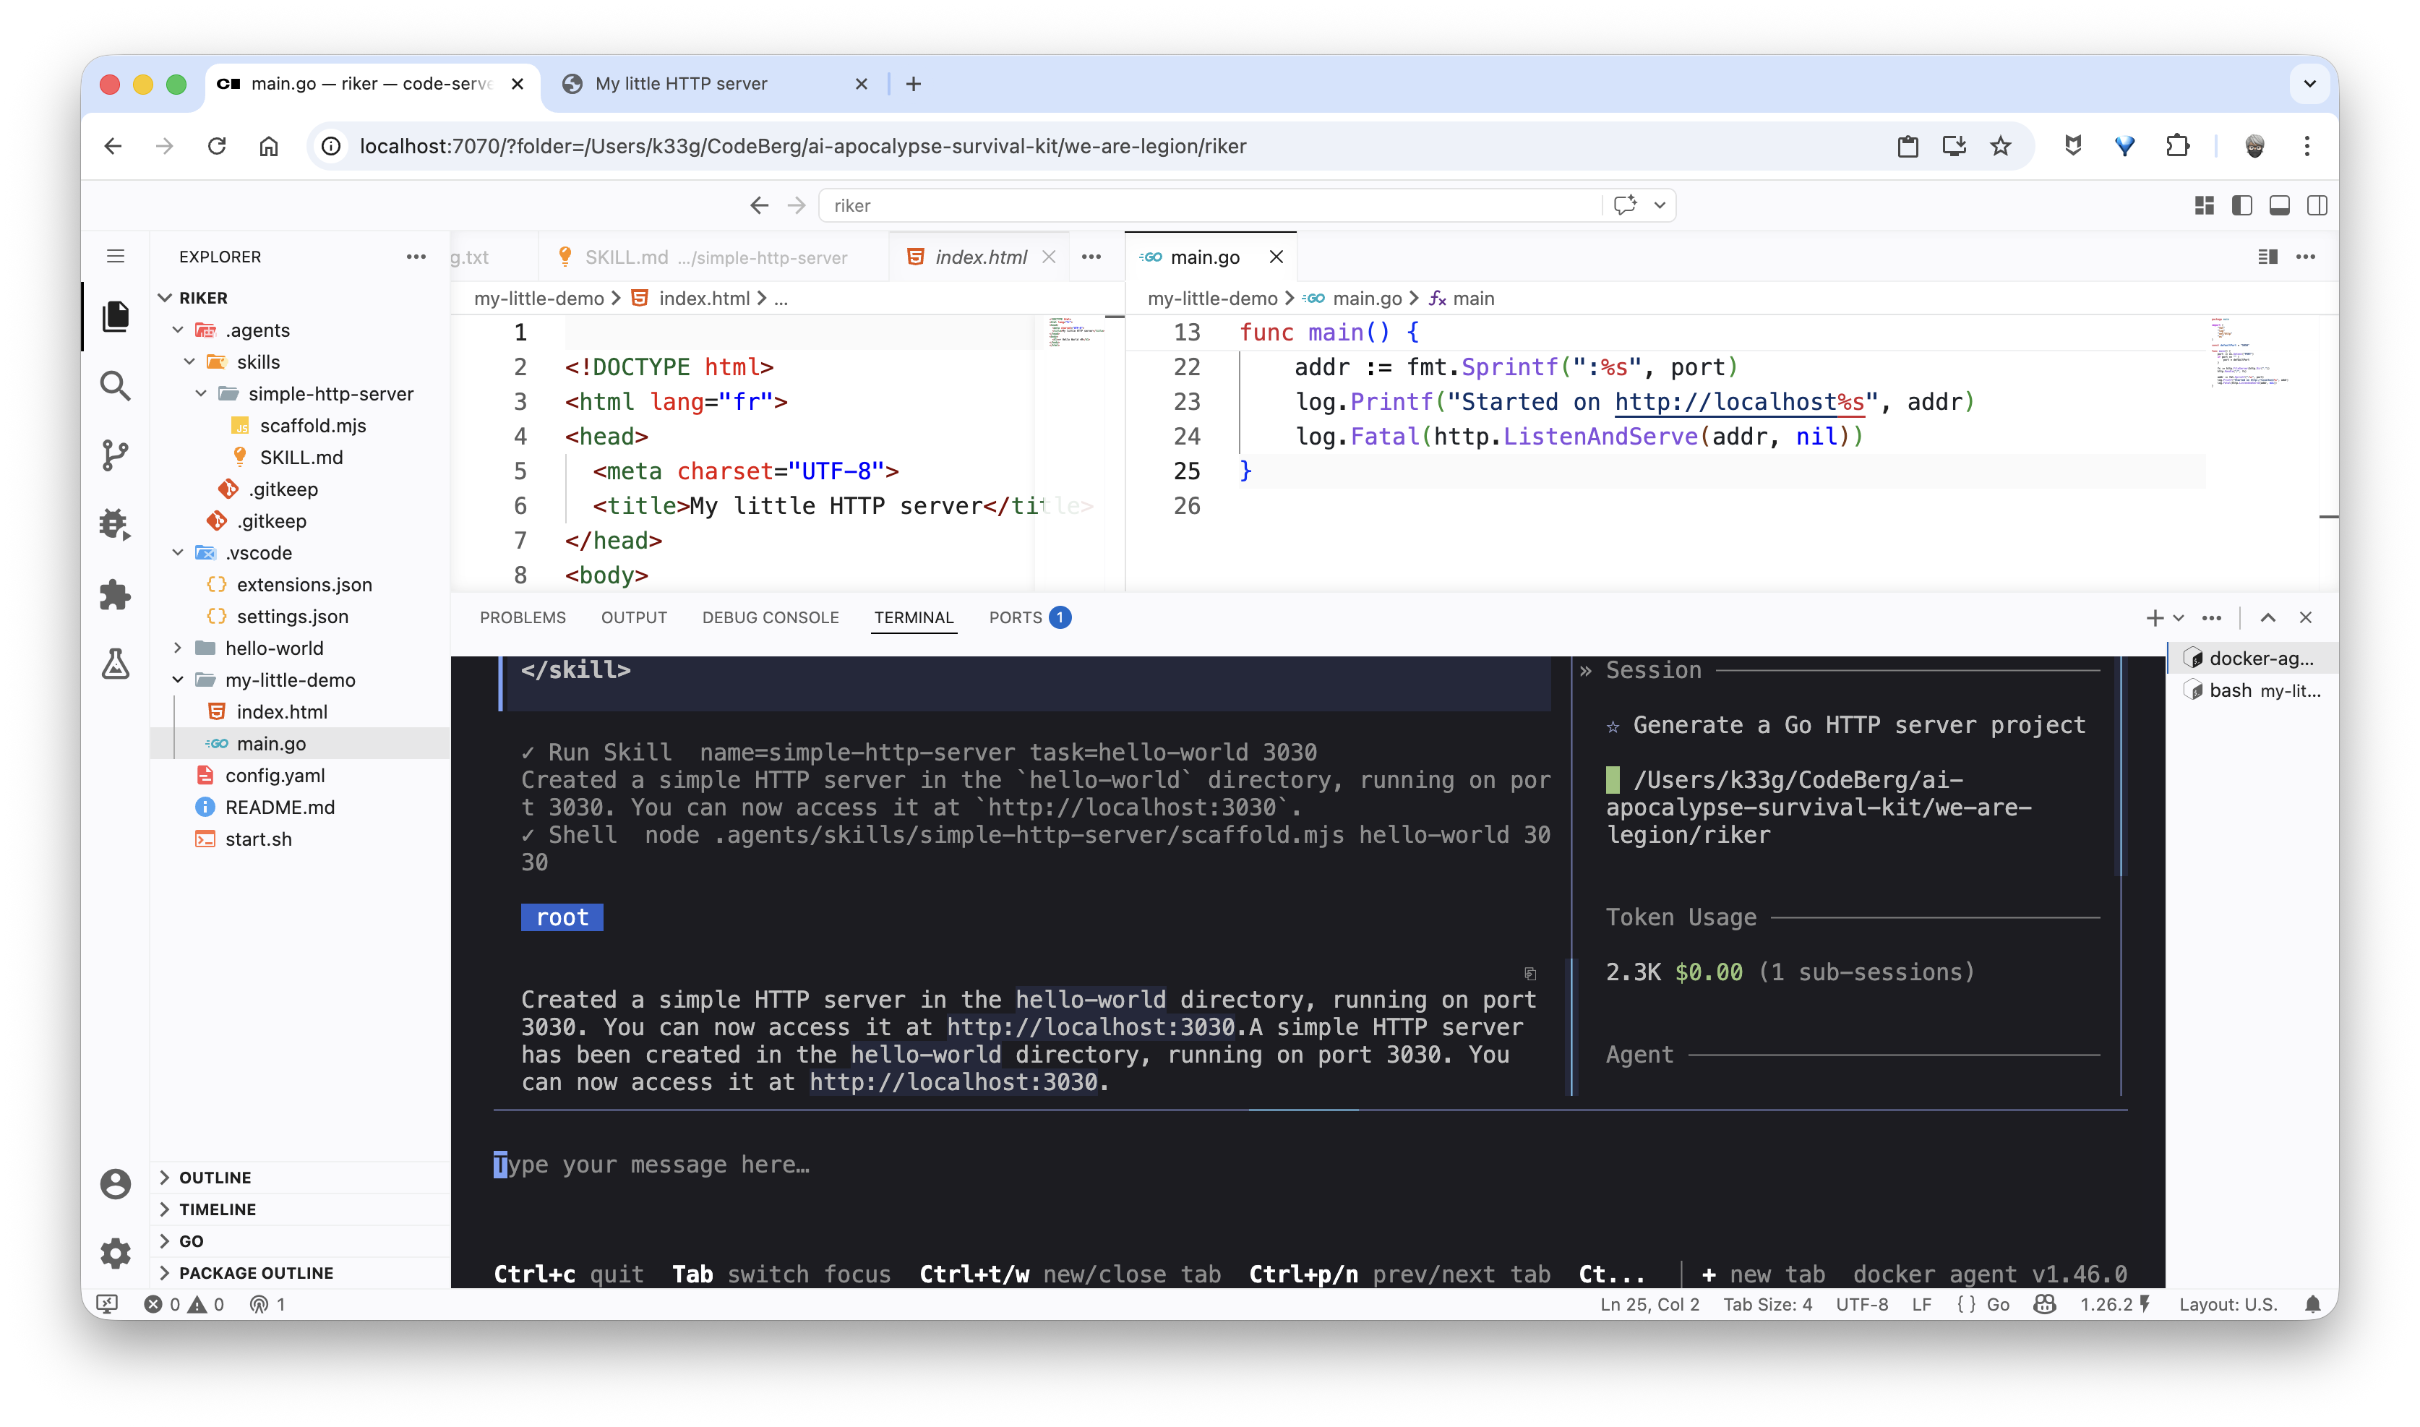This screenshot has height=1427, width=2420.
Task: Open the Extensions view
Action: [x=116, y=594]
